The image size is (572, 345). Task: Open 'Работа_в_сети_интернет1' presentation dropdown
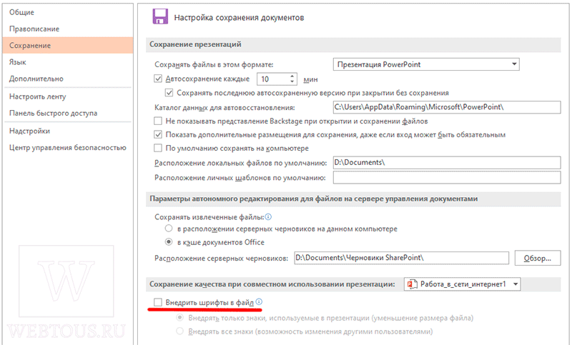coord(462,284)
